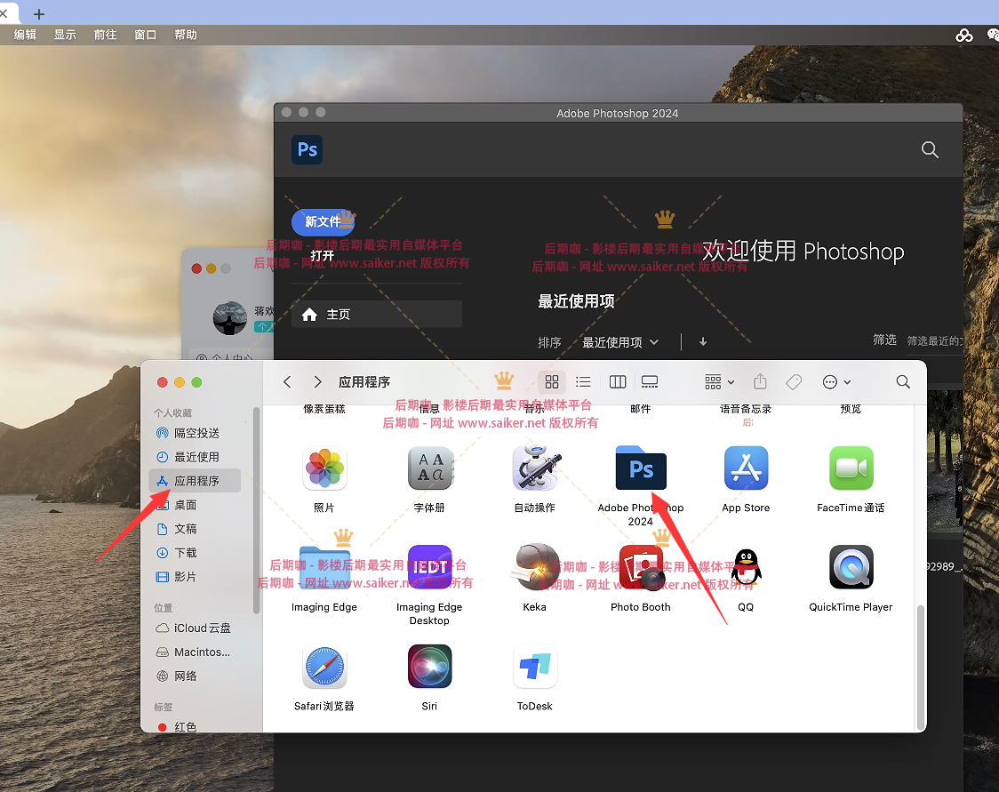Switch Finder to column view
The image size is (999, 792).
click(618, 381)
